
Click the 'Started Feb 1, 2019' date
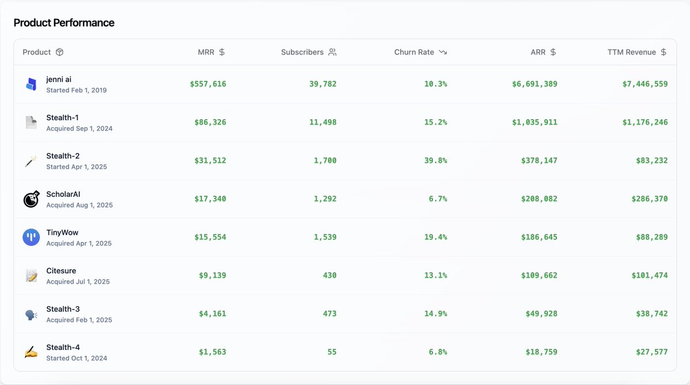(76, 90)
